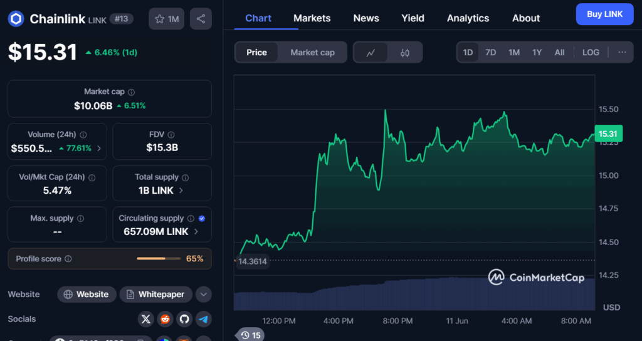
Task: Open Circulating supply info icon
Action: tap(191, 219)
